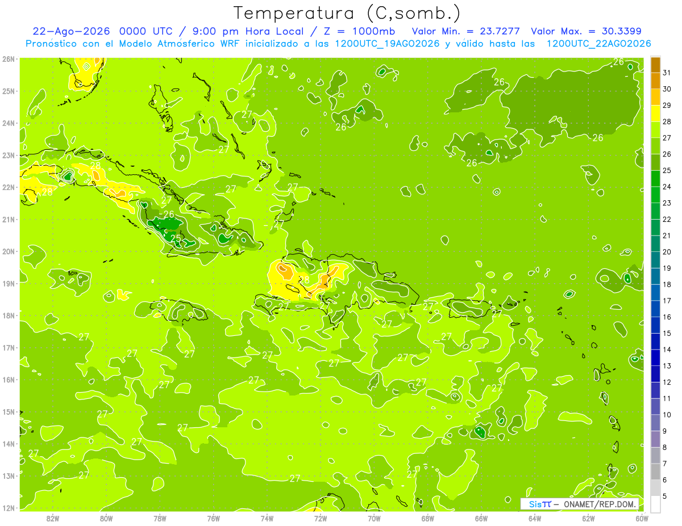The width and height of the screenshot is (682, 526).
Task: Click legend label "5" on the color scale
Action: [666, 496]
